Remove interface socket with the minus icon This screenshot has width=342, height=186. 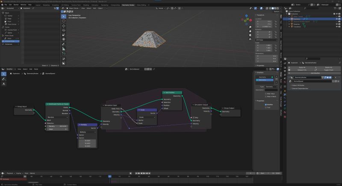[x=276, y=80]
